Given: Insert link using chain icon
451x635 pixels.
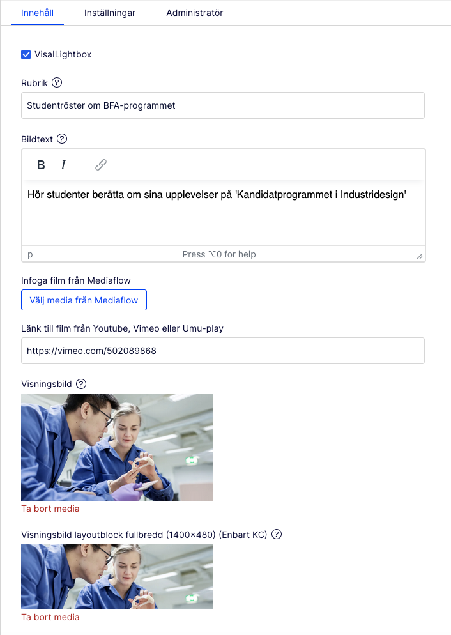Looking at the screenshot, I should pos(101,165).
